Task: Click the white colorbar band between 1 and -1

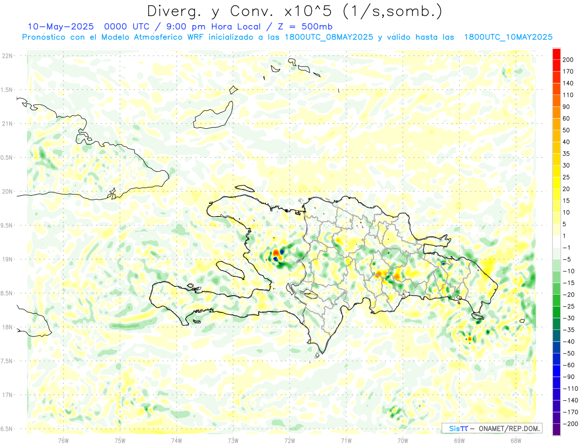Action: click(556, 242)
